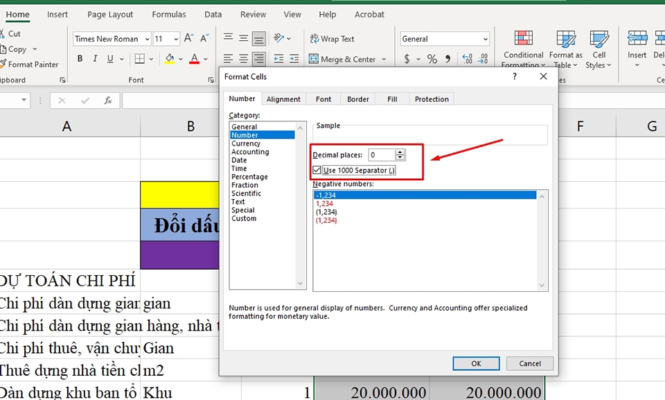The width and height of the screenshot is (665, 400).
Task: Toggle Italic formatting
Action: pyautogui.click(x=95, y=59)
